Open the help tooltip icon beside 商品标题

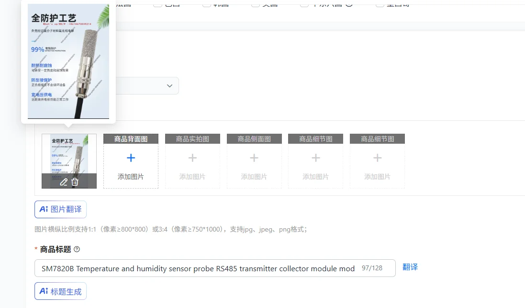click(77, 249)
